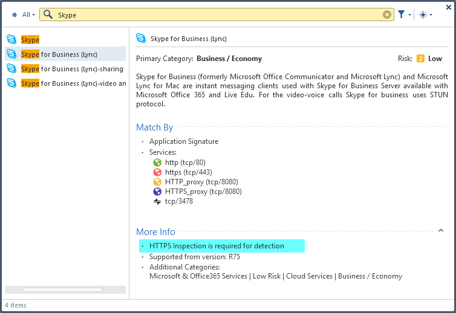Click horizontal scrollbar under results list

63,290
